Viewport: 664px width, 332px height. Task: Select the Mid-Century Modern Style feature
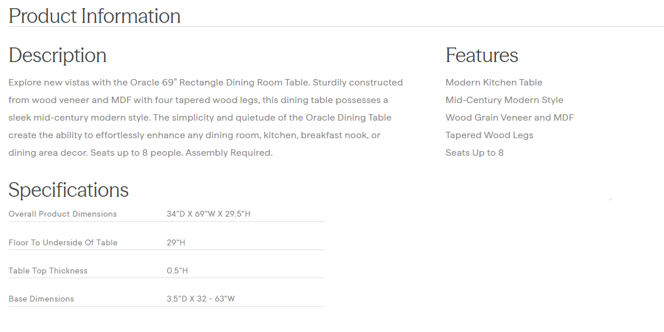pyautogui.click(x=504, y=100)
